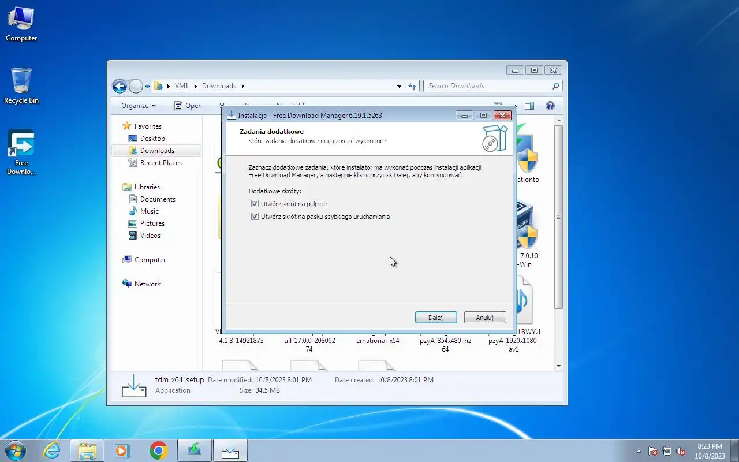
Task: Click the address bar folder icon
Action: coord(158,86)
